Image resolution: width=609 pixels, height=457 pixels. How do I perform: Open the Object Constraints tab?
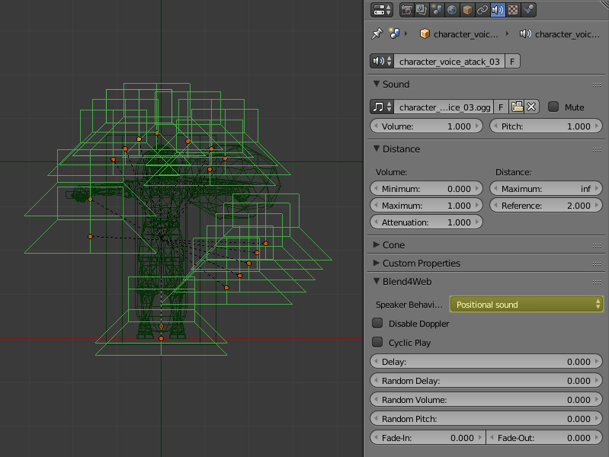[482, 10]
